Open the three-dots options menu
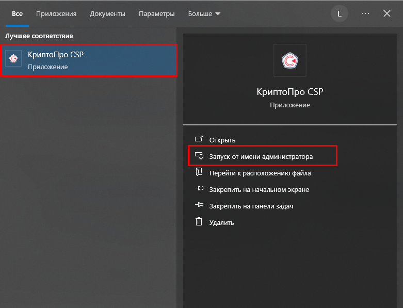Image resolution: width=403 pixels, height=308 pixels. click(x=365, y=13)
